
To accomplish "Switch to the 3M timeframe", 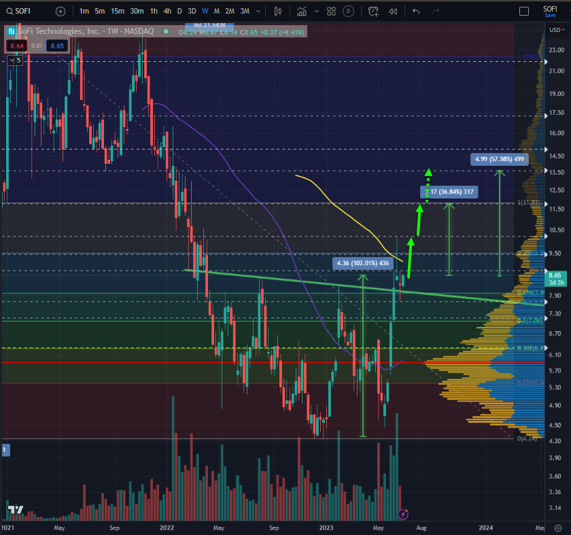I will 245,12.
